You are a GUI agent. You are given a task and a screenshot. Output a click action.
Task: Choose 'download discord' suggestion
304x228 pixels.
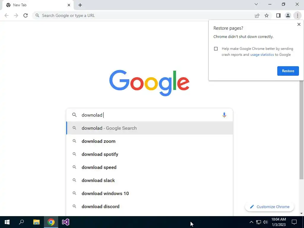[x=150, y=207]
